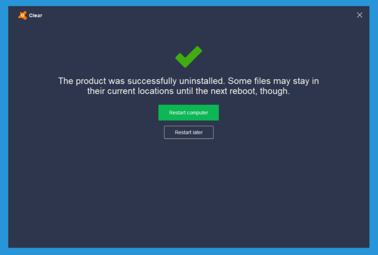Reboot now via Restart computer

coord(189,112)
